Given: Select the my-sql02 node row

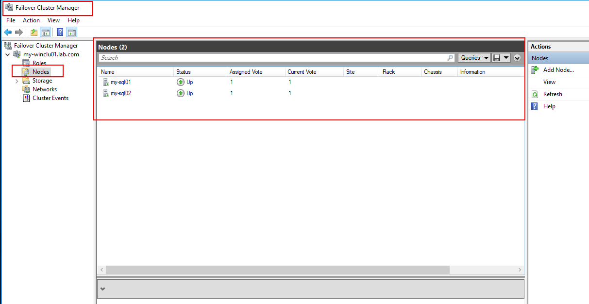Looking at the screenshot, I should click(311, 93).
